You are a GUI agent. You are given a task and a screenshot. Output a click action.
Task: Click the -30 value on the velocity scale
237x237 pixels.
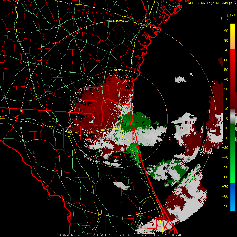coord(225,148)
